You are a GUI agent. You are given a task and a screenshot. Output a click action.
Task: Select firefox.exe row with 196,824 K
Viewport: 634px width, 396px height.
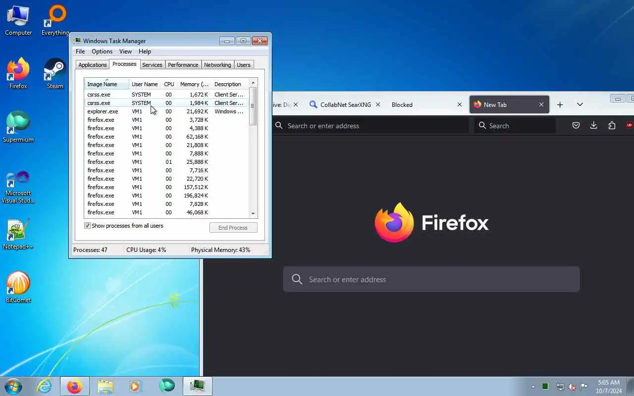coord(166,196)
